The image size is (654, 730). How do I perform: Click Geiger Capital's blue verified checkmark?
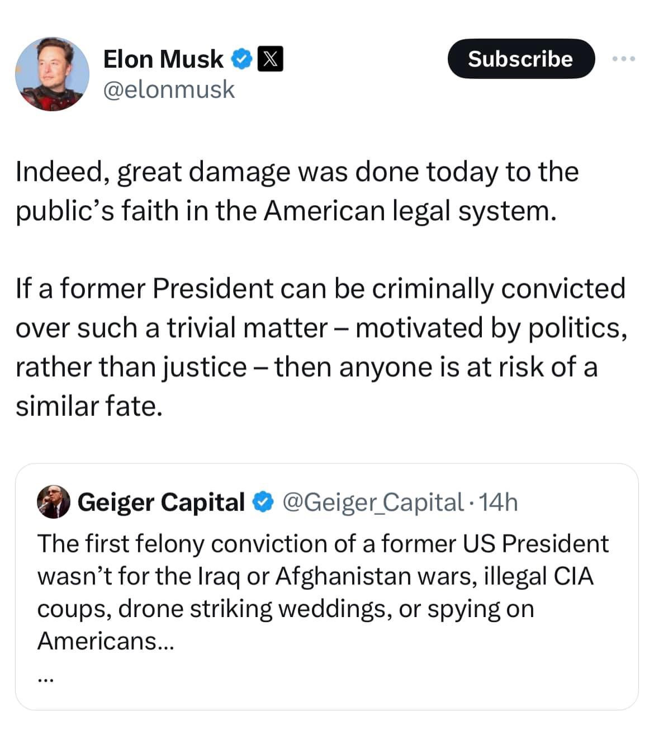(x=263, y=502)
